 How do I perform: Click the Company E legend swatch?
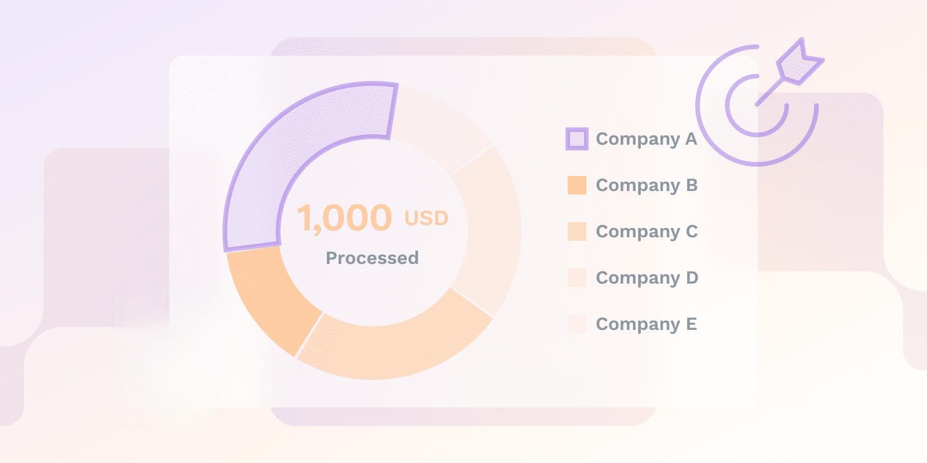pyautogui.click(x=577, y=324)
